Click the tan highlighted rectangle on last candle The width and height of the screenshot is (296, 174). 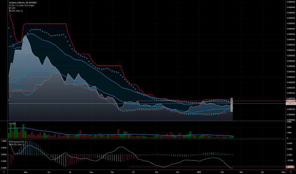(232, 105)
